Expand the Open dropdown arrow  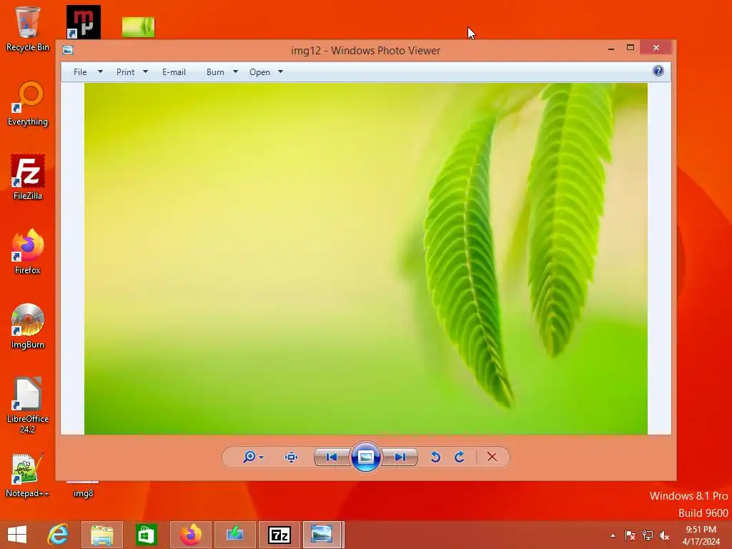[280, 72]
